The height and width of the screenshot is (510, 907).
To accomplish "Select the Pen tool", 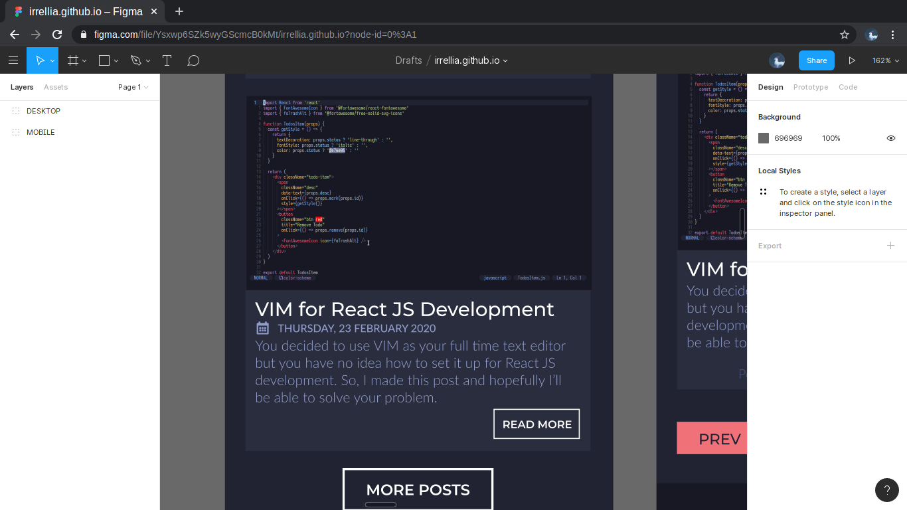I will click(136, 60).
